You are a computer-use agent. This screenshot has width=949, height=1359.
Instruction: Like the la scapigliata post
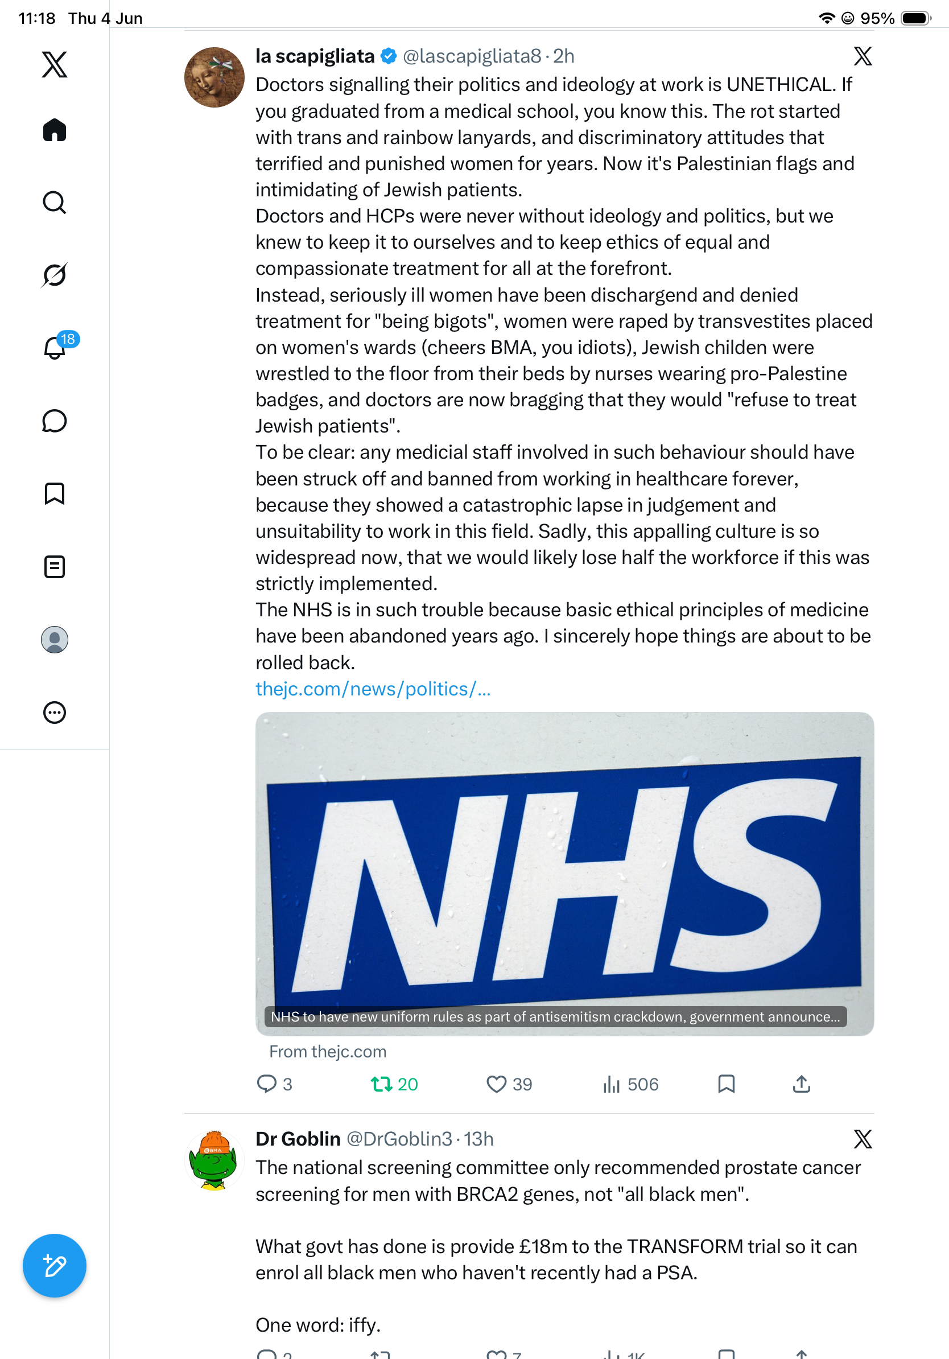[x=509, y=1084]
